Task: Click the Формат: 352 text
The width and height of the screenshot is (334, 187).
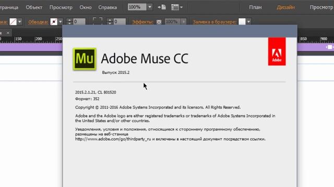Action: click(87, 99)
